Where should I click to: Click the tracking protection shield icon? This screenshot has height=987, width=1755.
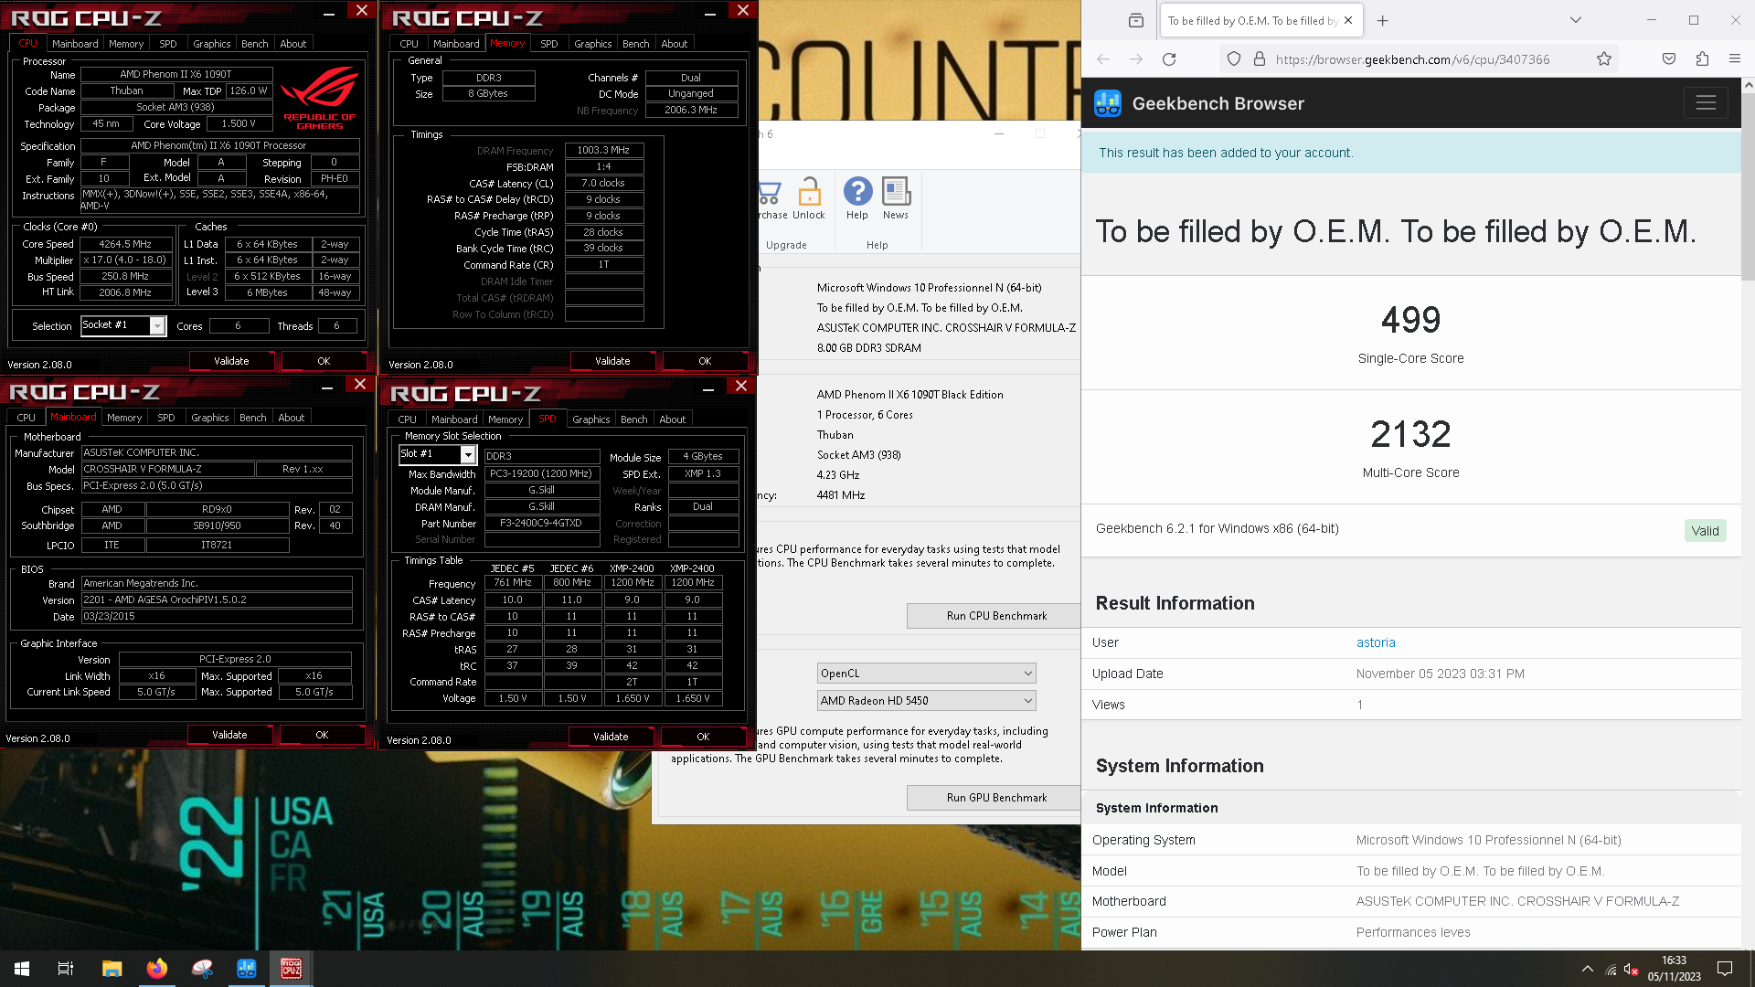click(x=1234, y=59)
